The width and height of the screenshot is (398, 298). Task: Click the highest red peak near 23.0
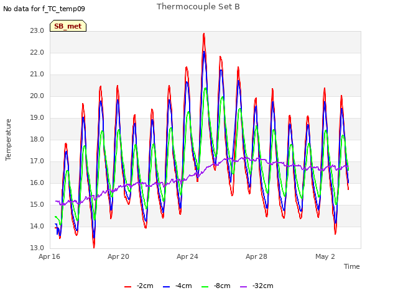204,35
